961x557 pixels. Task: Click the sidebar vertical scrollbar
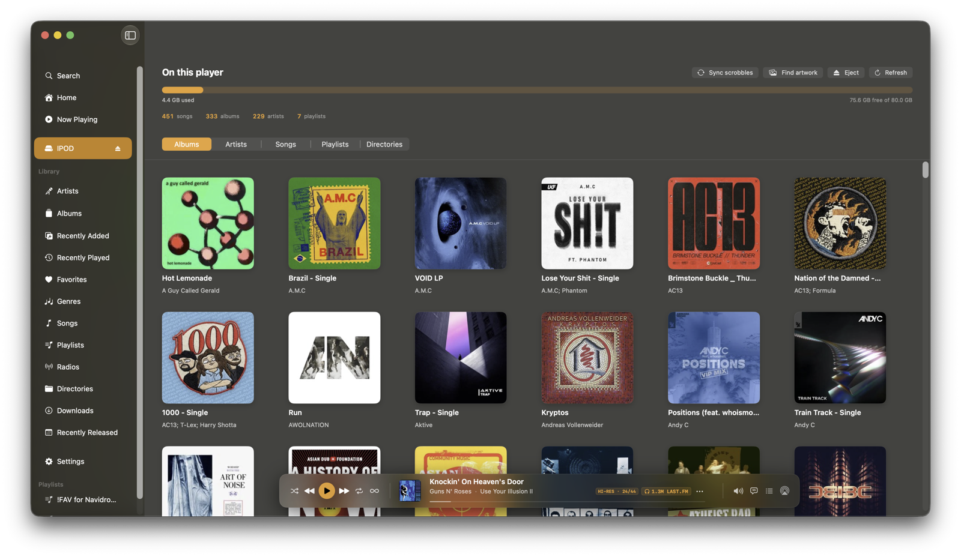(x=139, y=282)
